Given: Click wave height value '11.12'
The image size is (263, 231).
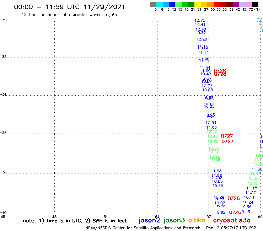Looking at the screenshot, I should [x=203, y=53].
